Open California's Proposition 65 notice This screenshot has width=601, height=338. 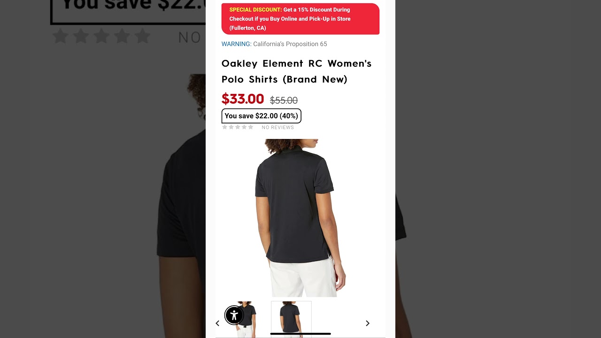tap(290, 44)
